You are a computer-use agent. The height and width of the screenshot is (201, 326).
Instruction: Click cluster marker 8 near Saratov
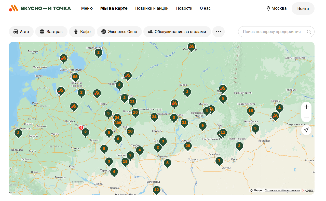click(x=168, y=163)
